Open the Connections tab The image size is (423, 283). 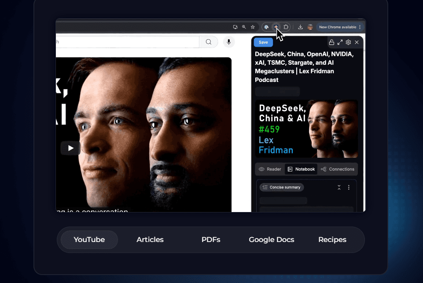(338, 169)
